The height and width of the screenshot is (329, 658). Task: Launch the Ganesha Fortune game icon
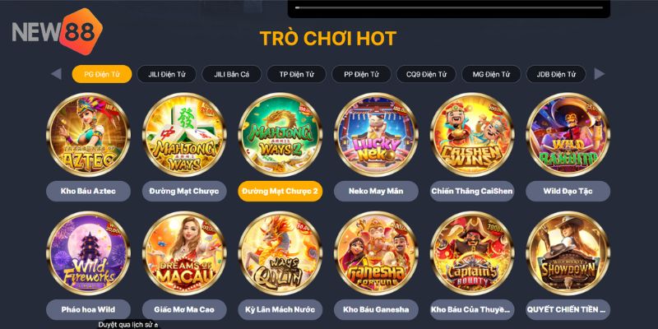376,253
